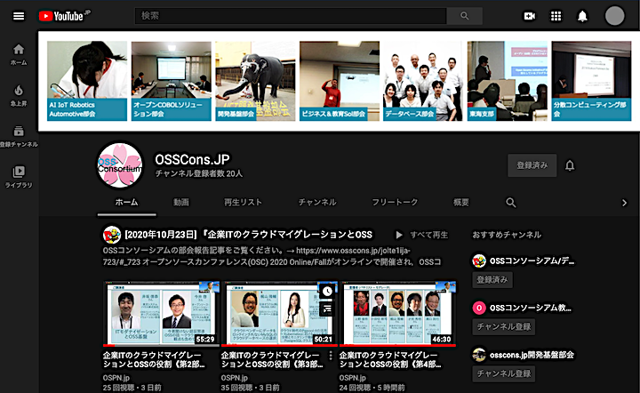Click the すべて再生 play all button
The width and height of the screenshot is (640, 393).
421,236
